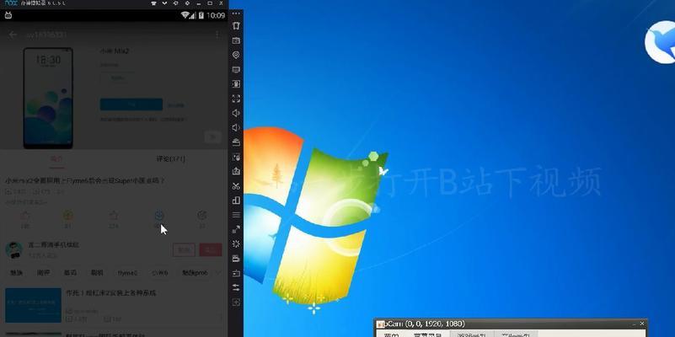Select the flyme6 tag chip
Image resolution: width=675 pixels, height=337 pixels.
pos(128,273)
